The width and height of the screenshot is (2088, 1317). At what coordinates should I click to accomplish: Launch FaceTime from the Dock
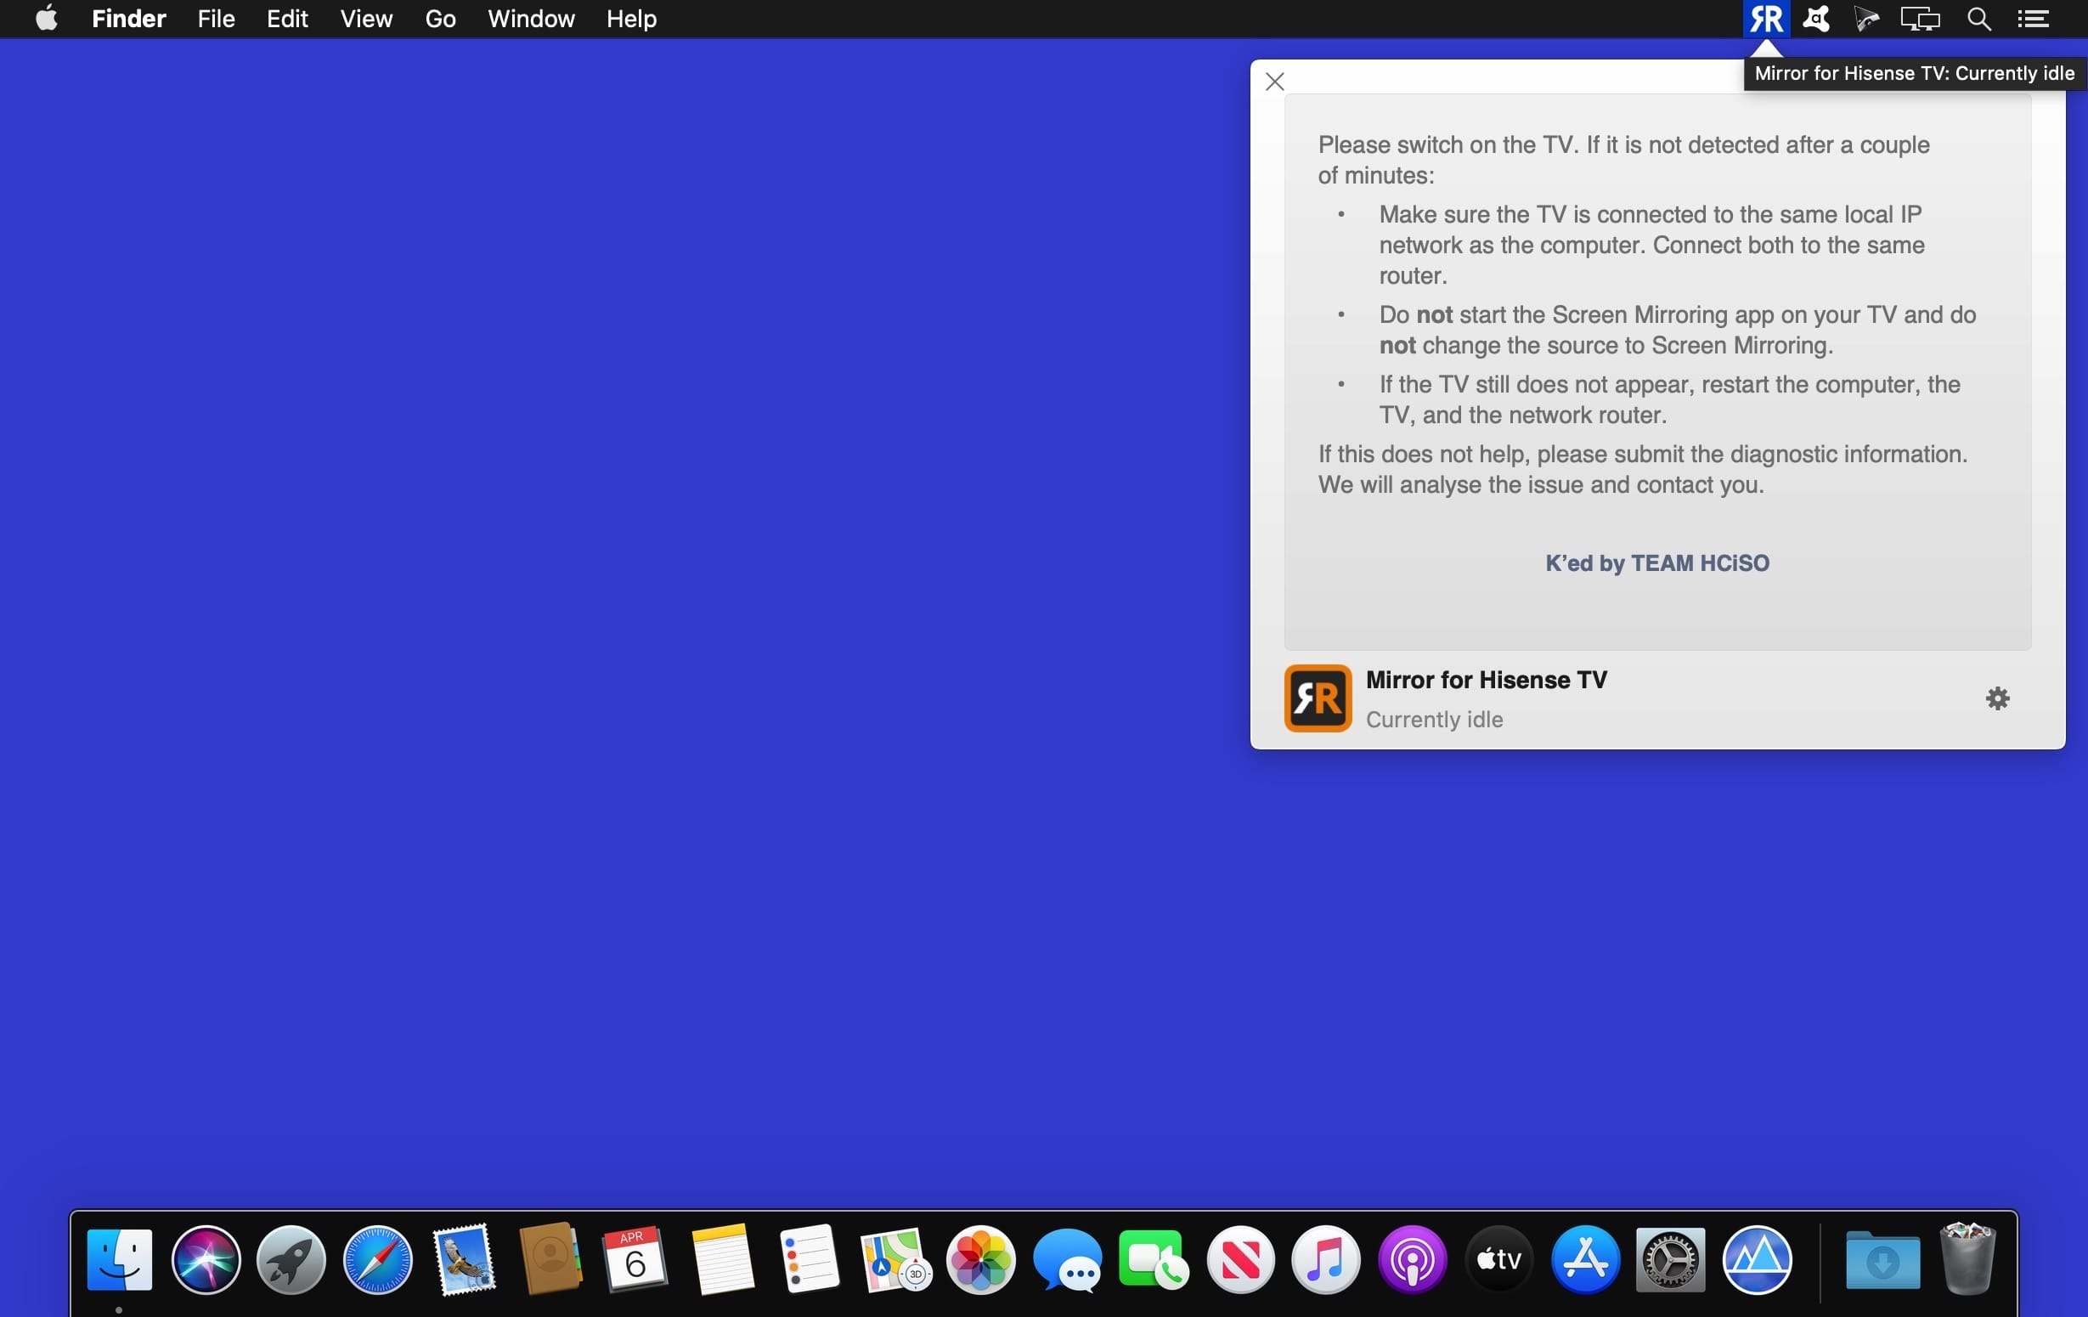(1154, 1260)
